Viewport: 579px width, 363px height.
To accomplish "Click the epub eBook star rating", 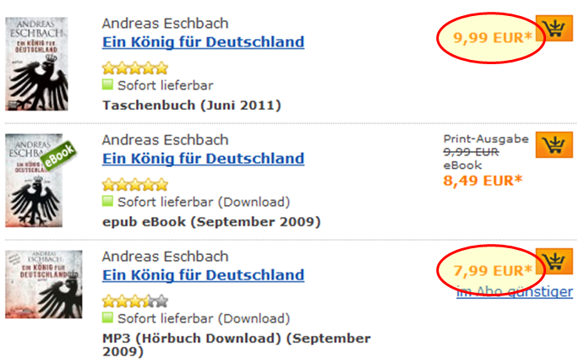I will coord(134,184).
